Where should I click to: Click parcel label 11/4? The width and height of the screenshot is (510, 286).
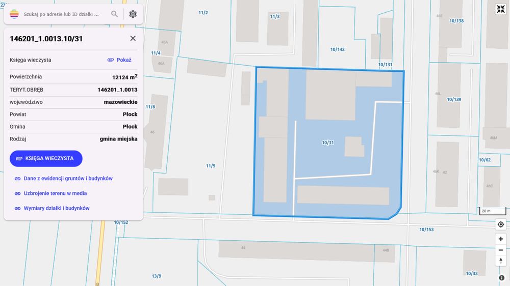156,53
